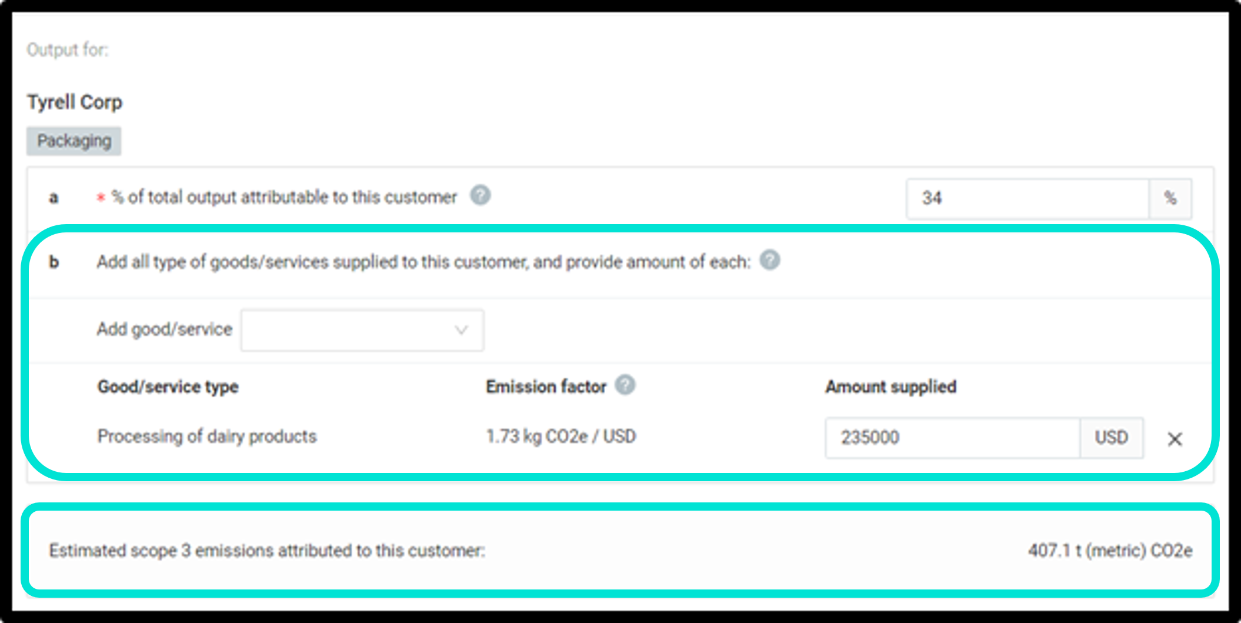Click the Emission factor column header
This screenshot has height=623, width=1241.
(x=546, y=387)
